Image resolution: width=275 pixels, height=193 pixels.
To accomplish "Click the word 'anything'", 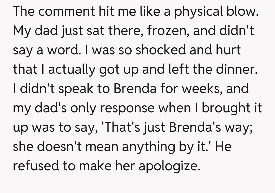I will click(x=146, y=147).
